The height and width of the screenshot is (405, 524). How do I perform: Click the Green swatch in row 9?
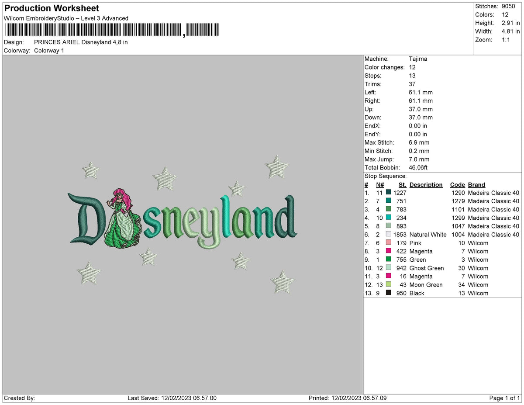pyautogui.click(x=389, y=260)
